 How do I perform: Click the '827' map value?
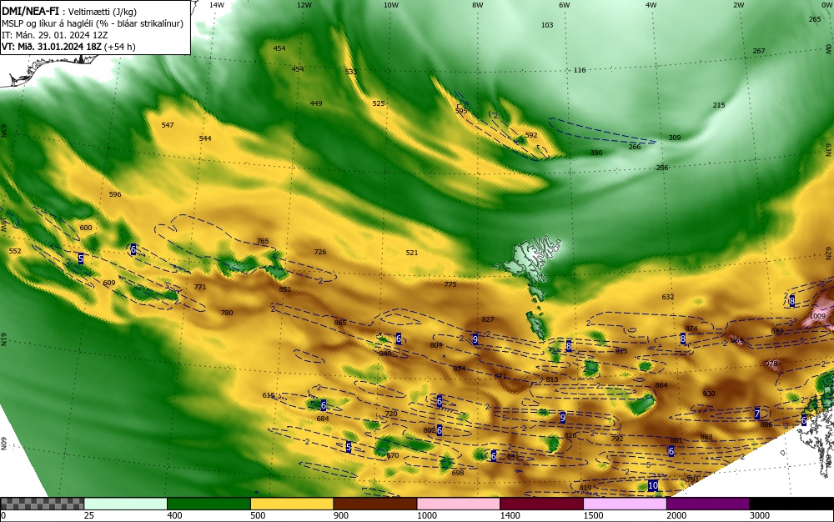[x=488, y=319]
